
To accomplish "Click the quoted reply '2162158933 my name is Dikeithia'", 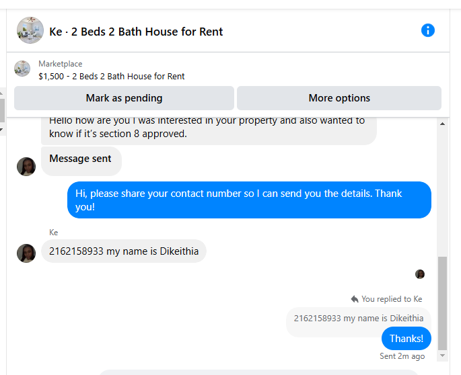I will pos(359,319).
